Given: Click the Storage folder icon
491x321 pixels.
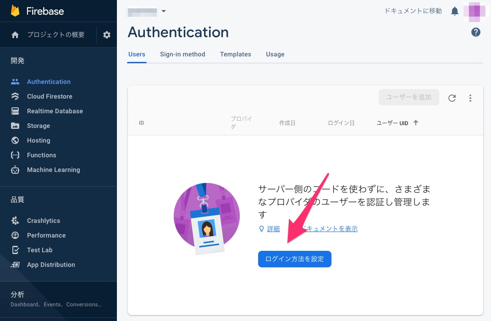Looking at the screenshot, I should point(15,126).
